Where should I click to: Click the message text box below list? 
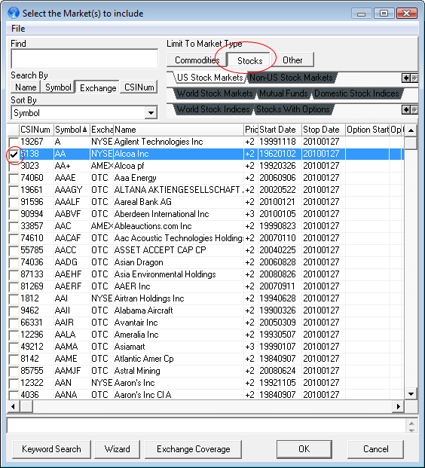tap(206, 426)
